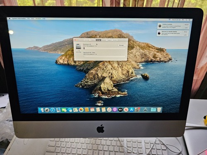Open Contacts brown book icon

coord(87,110)
